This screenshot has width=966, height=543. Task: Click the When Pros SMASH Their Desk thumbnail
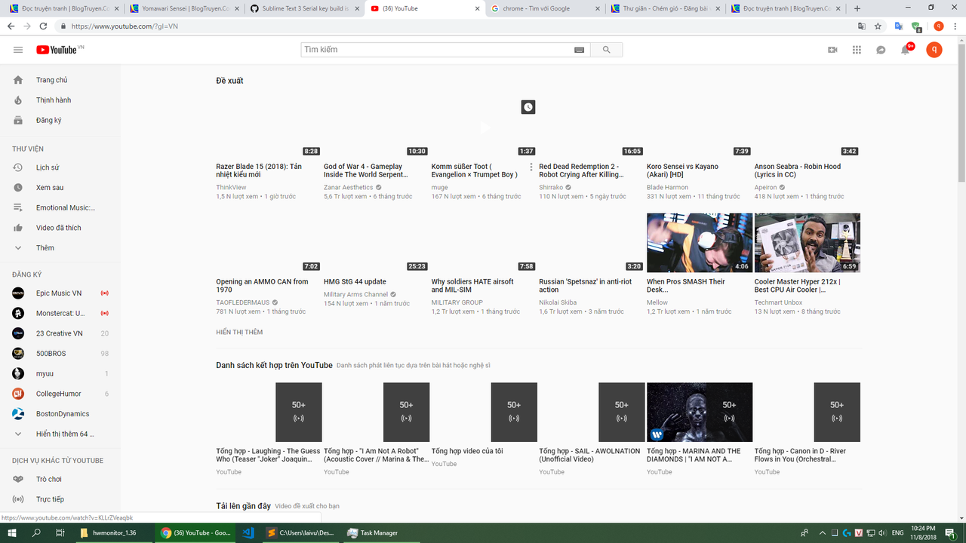click(x=700, y=243)
